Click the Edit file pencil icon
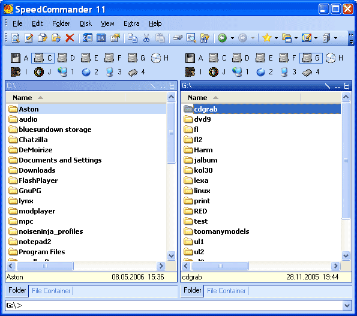The image size is (357, 316). (x=29, y=38)
